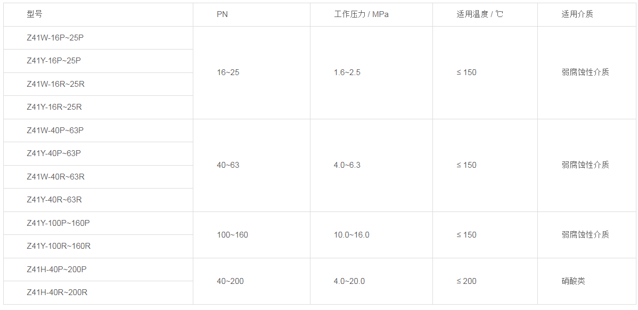The width and height of the screenshot is (638, 310).
Task: Select model Z41W-40R~63R
Action: click(x=55, y=177)
